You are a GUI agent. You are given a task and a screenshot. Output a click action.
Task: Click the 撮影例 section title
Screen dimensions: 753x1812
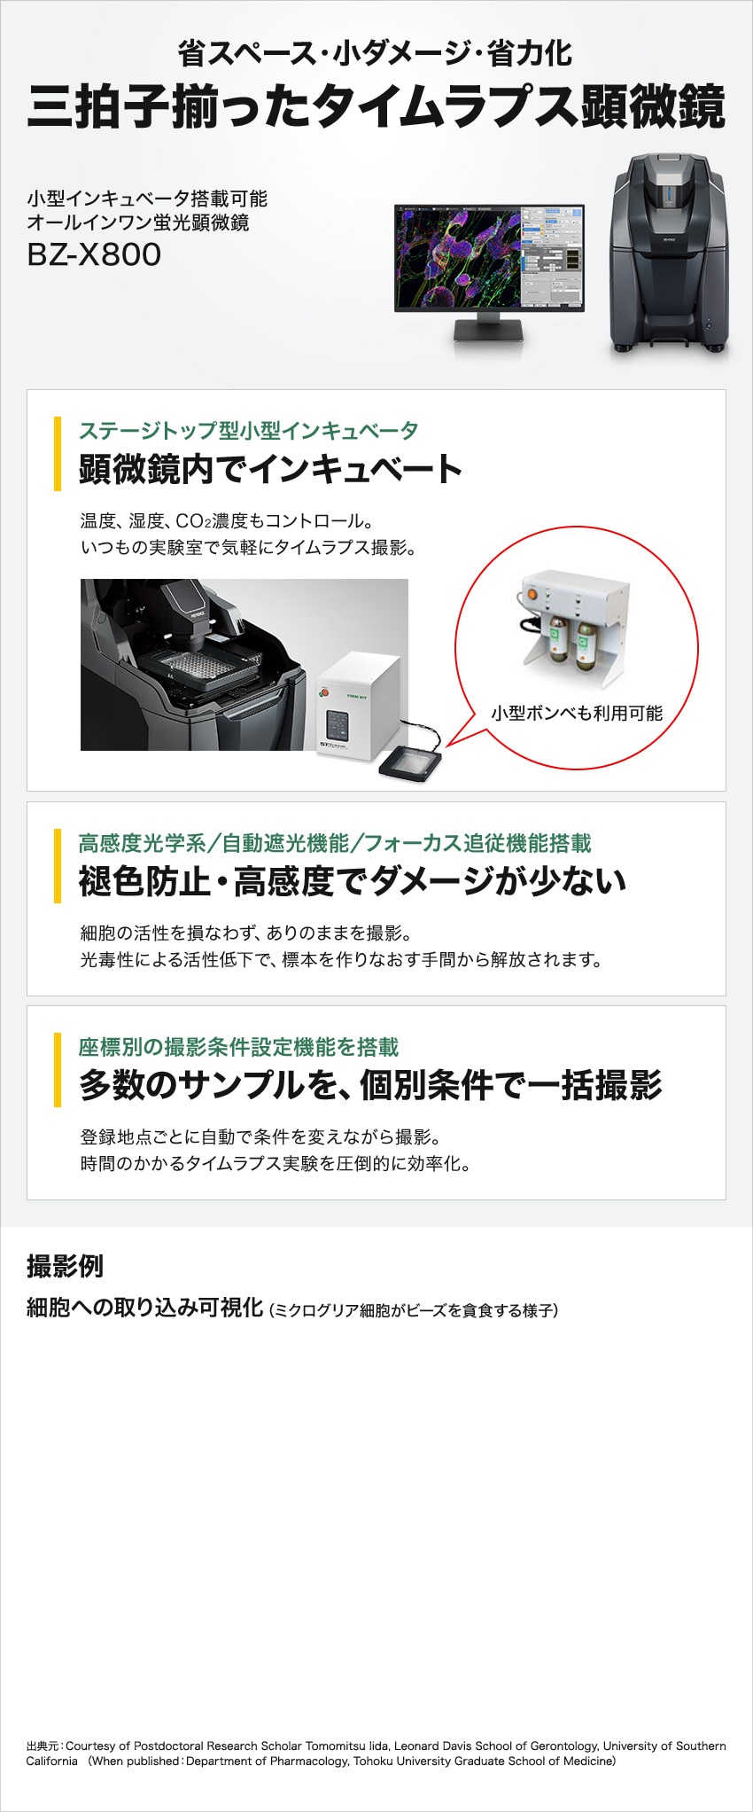click(x=65, y=1266)
